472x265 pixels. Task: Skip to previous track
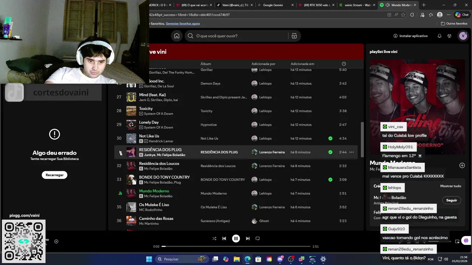pyautogui.click(x=224, y=239)
